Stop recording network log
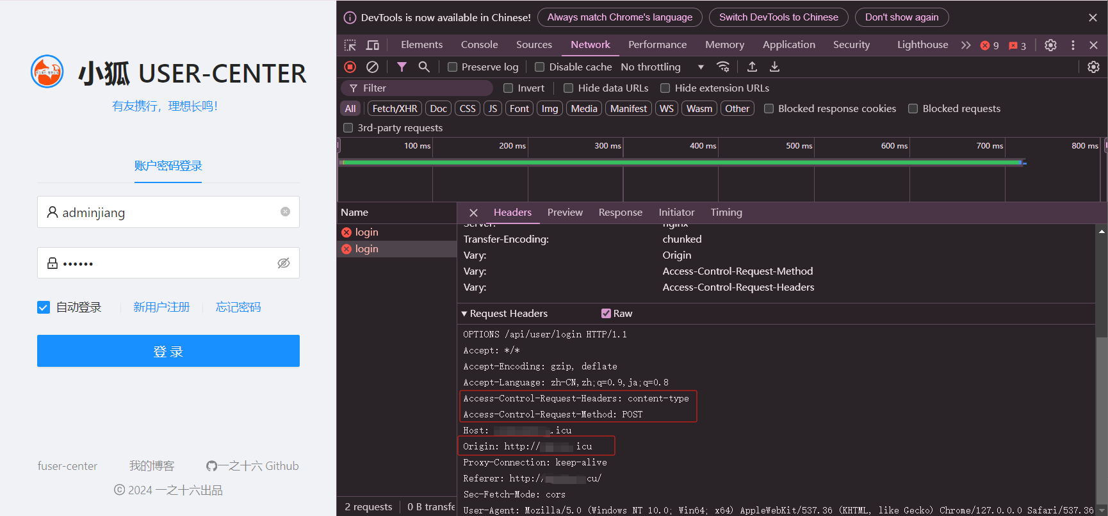This screenshot has width=1108, height=516. (350, 67)
